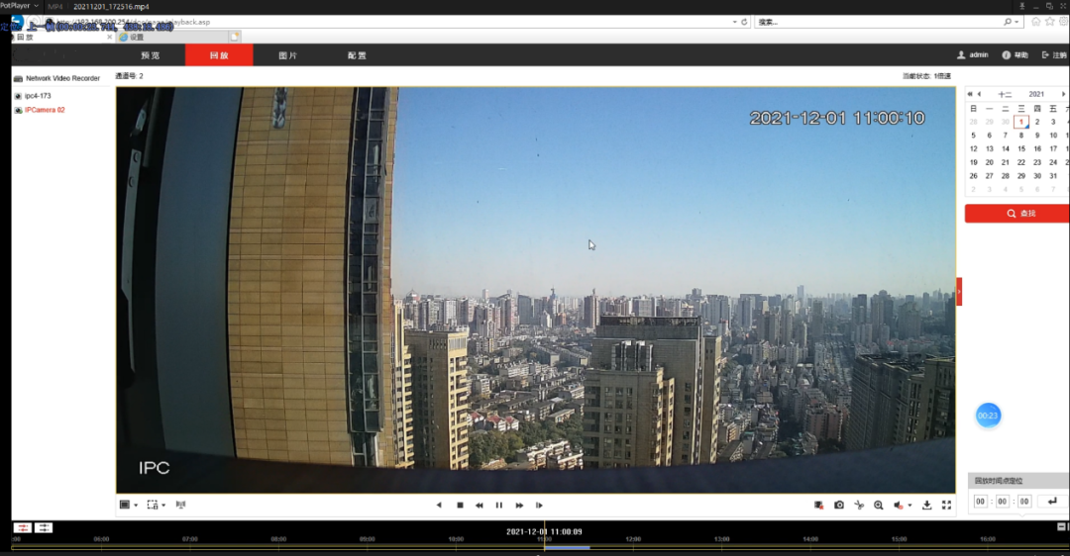Mute audio with the speaker icon
Image resolution: width=1070 pixels, height=556 pixels.
pyautogui.click(x=899, y=505)
